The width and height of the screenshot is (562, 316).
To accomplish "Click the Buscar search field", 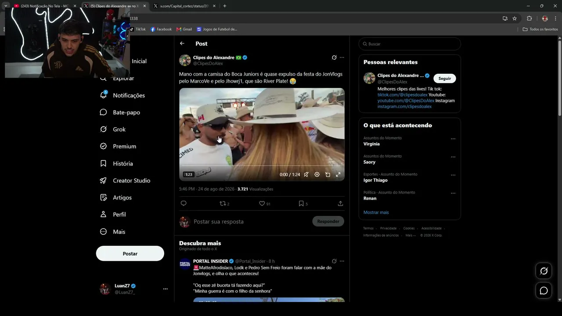I will click(410, 44).
